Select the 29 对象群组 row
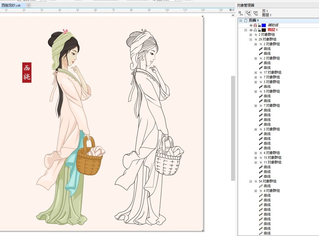This screenshot has height=236, width=319. point(267,39)
